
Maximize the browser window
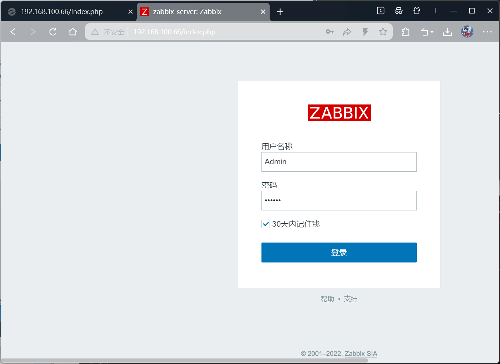472,11
